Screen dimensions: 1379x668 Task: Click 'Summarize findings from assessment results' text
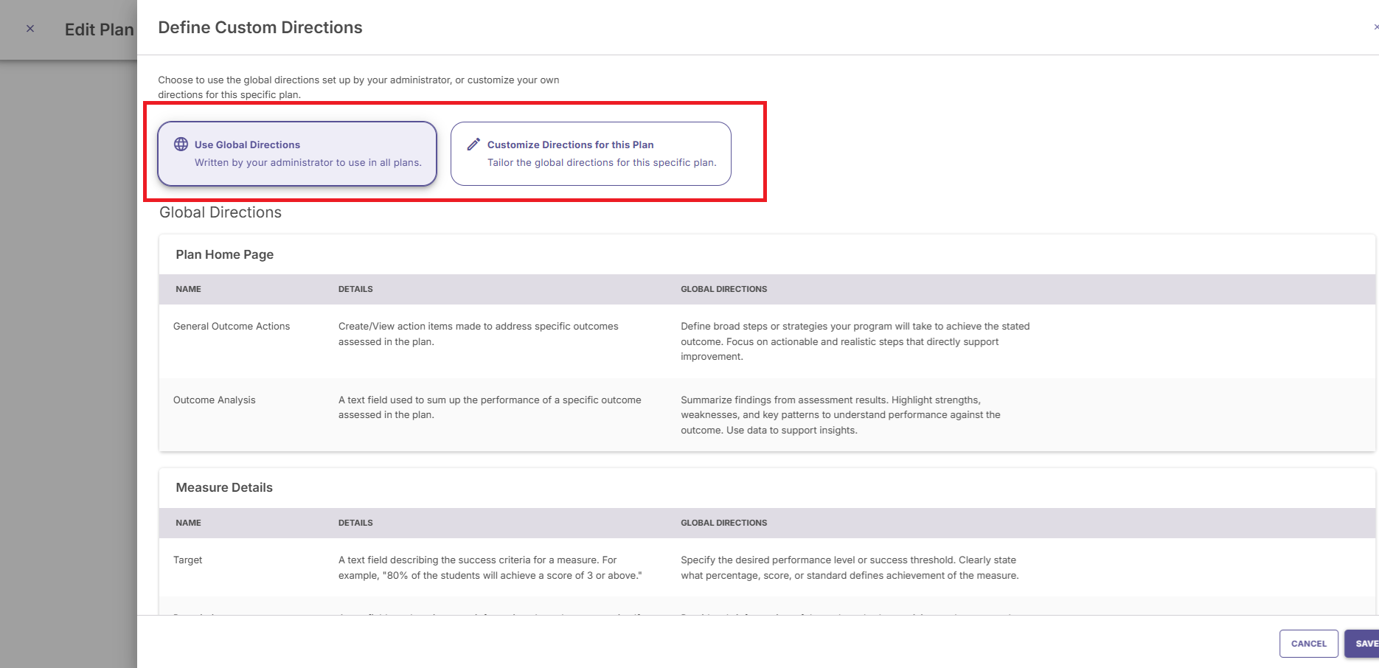coord(841,415)
